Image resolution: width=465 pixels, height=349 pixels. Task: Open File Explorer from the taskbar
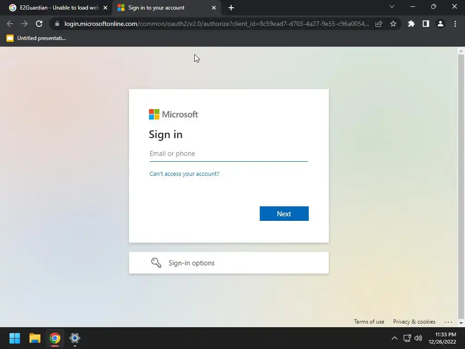point(35,338)
